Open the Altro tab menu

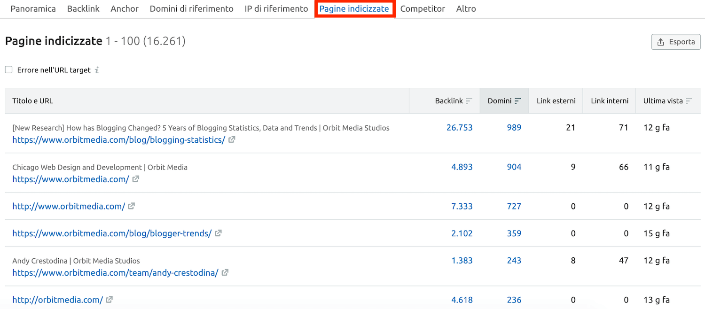(466, 9)
